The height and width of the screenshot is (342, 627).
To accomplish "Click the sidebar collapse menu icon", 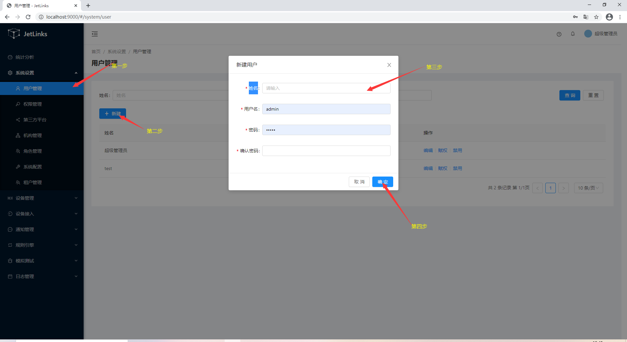I will tap(95, 34).
